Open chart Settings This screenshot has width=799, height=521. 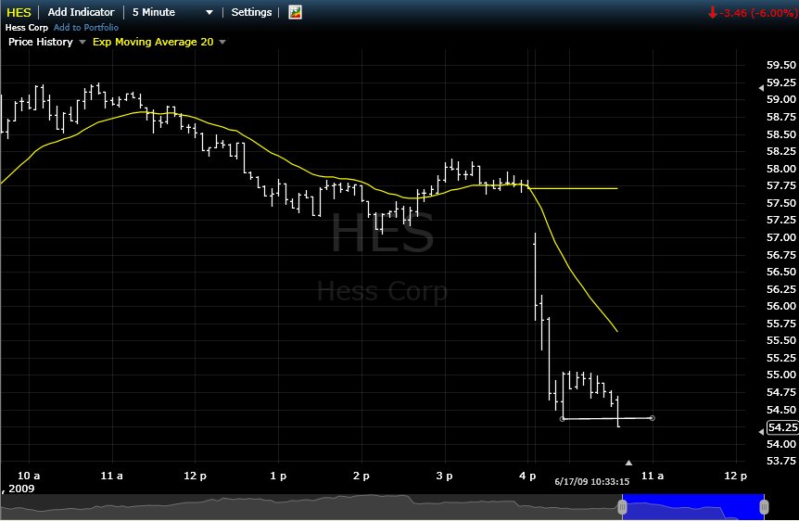pyautogui.click(x=251, y=12)
